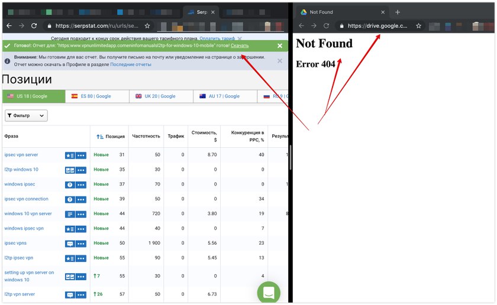Open more options for windows ipsec row
The width and height of the screenshot is (497, 305).
click(x=81, y=185)
